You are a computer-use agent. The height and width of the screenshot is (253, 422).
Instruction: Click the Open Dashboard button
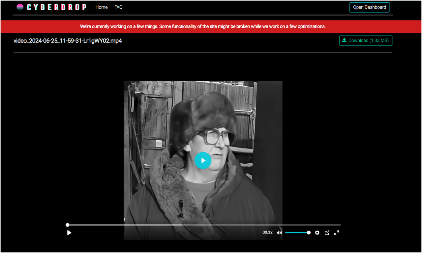[x=370, y=7]
